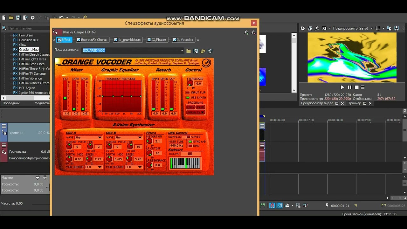Open project properties gear in main toolbar
Image resolution: width=407 pixels, height=229 pixels.
pos(32,18)
